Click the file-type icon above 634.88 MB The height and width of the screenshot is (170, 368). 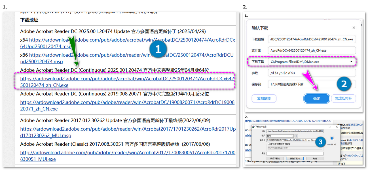(x=331, y=139)
